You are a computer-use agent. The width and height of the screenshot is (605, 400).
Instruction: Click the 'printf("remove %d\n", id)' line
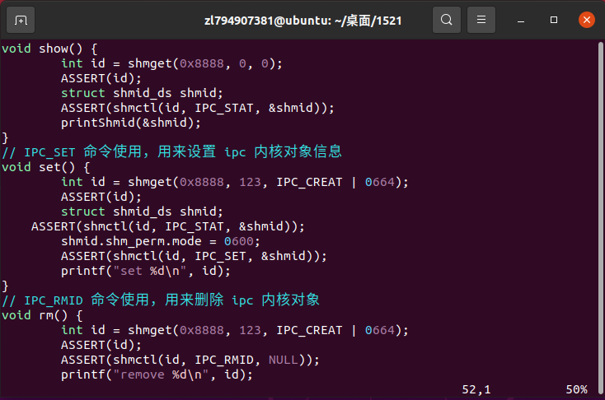pyautogui.click(x=157, y=374)
